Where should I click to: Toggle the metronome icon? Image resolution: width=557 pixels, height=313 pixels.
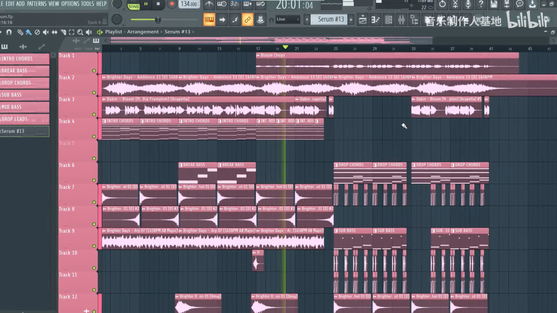(209, 4)
